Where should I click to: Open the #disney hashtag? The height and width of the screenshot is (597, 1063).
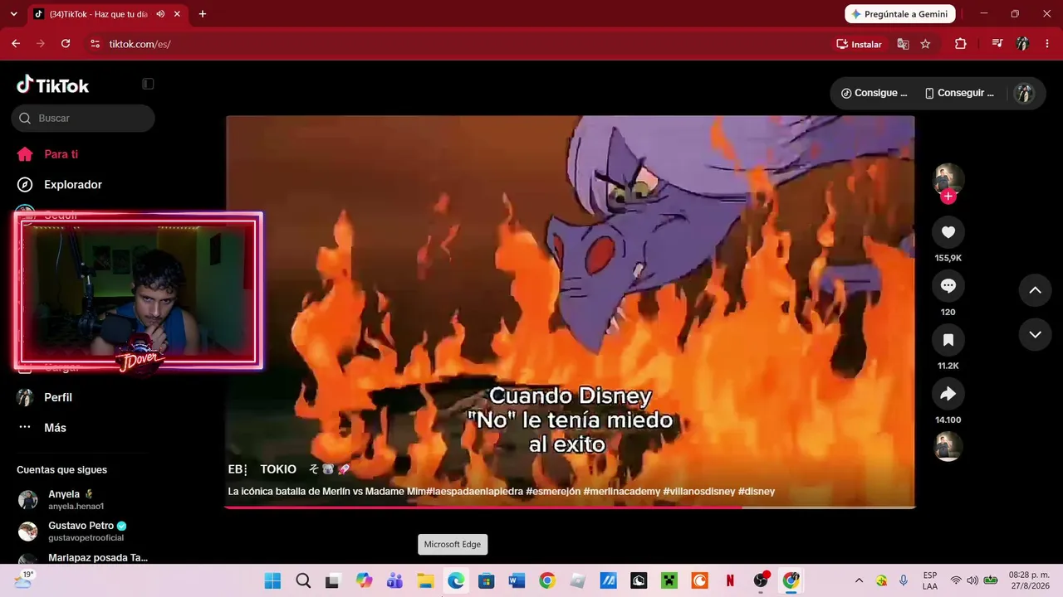coord(757,492)
